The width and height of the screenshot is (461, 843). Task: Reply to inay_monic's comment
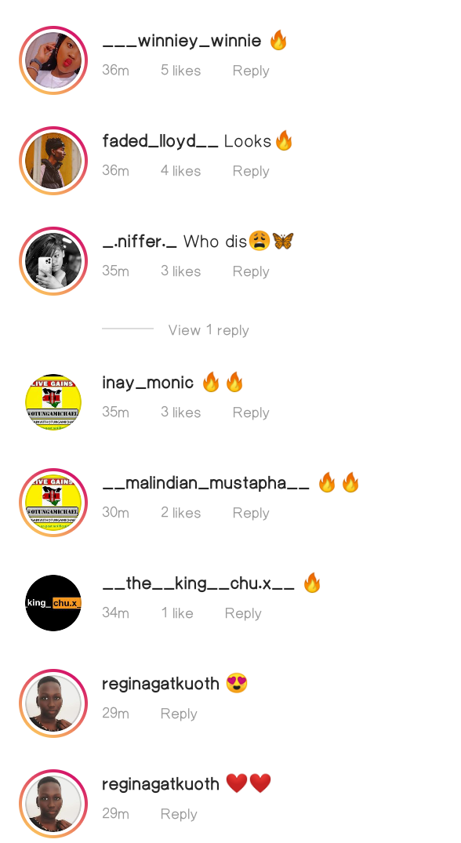point(251,412)
